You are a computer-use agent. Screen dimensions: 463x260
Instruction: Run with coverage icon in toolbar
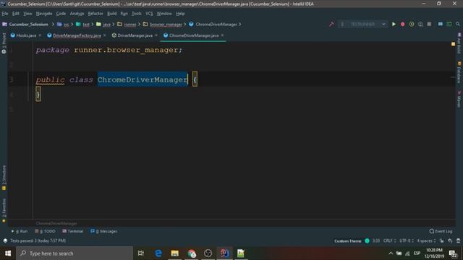point(412,24)
